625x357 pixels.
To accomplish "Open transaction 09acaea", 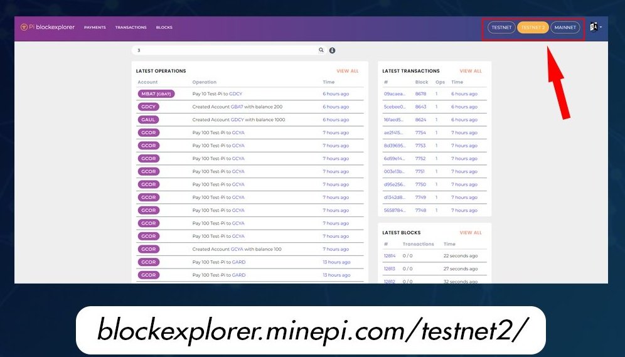I will coord(394,93).
